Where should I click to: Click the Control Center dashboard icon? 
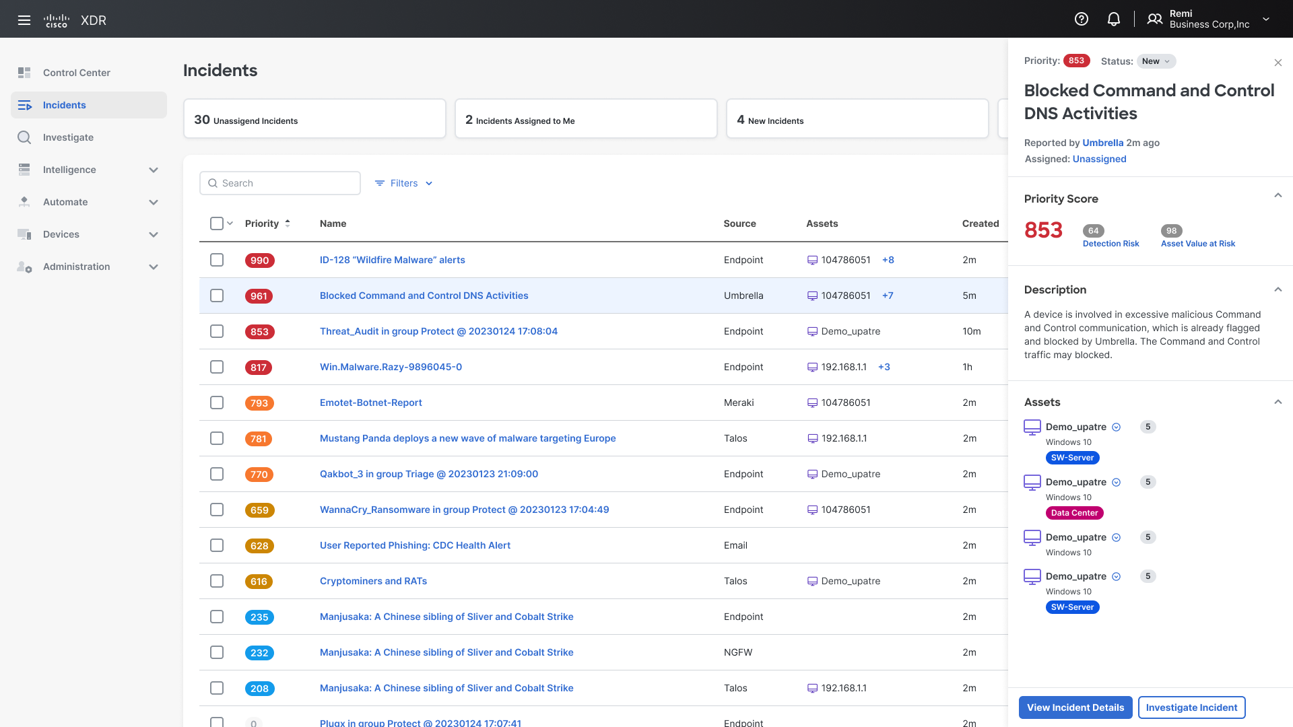tap(24, 73)
